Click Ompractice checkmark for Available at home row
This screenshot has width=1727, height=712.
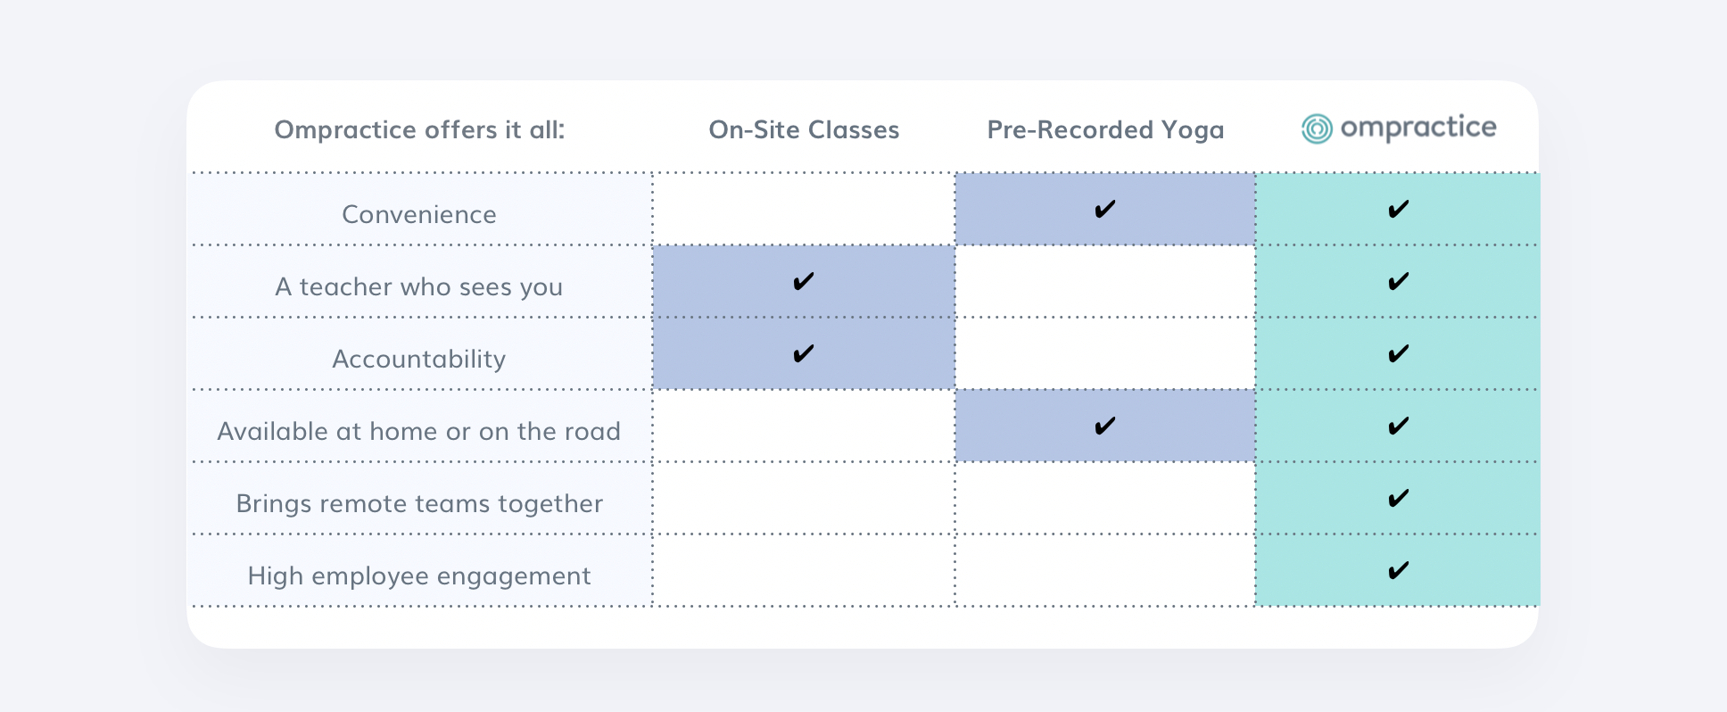(1398, 426)
